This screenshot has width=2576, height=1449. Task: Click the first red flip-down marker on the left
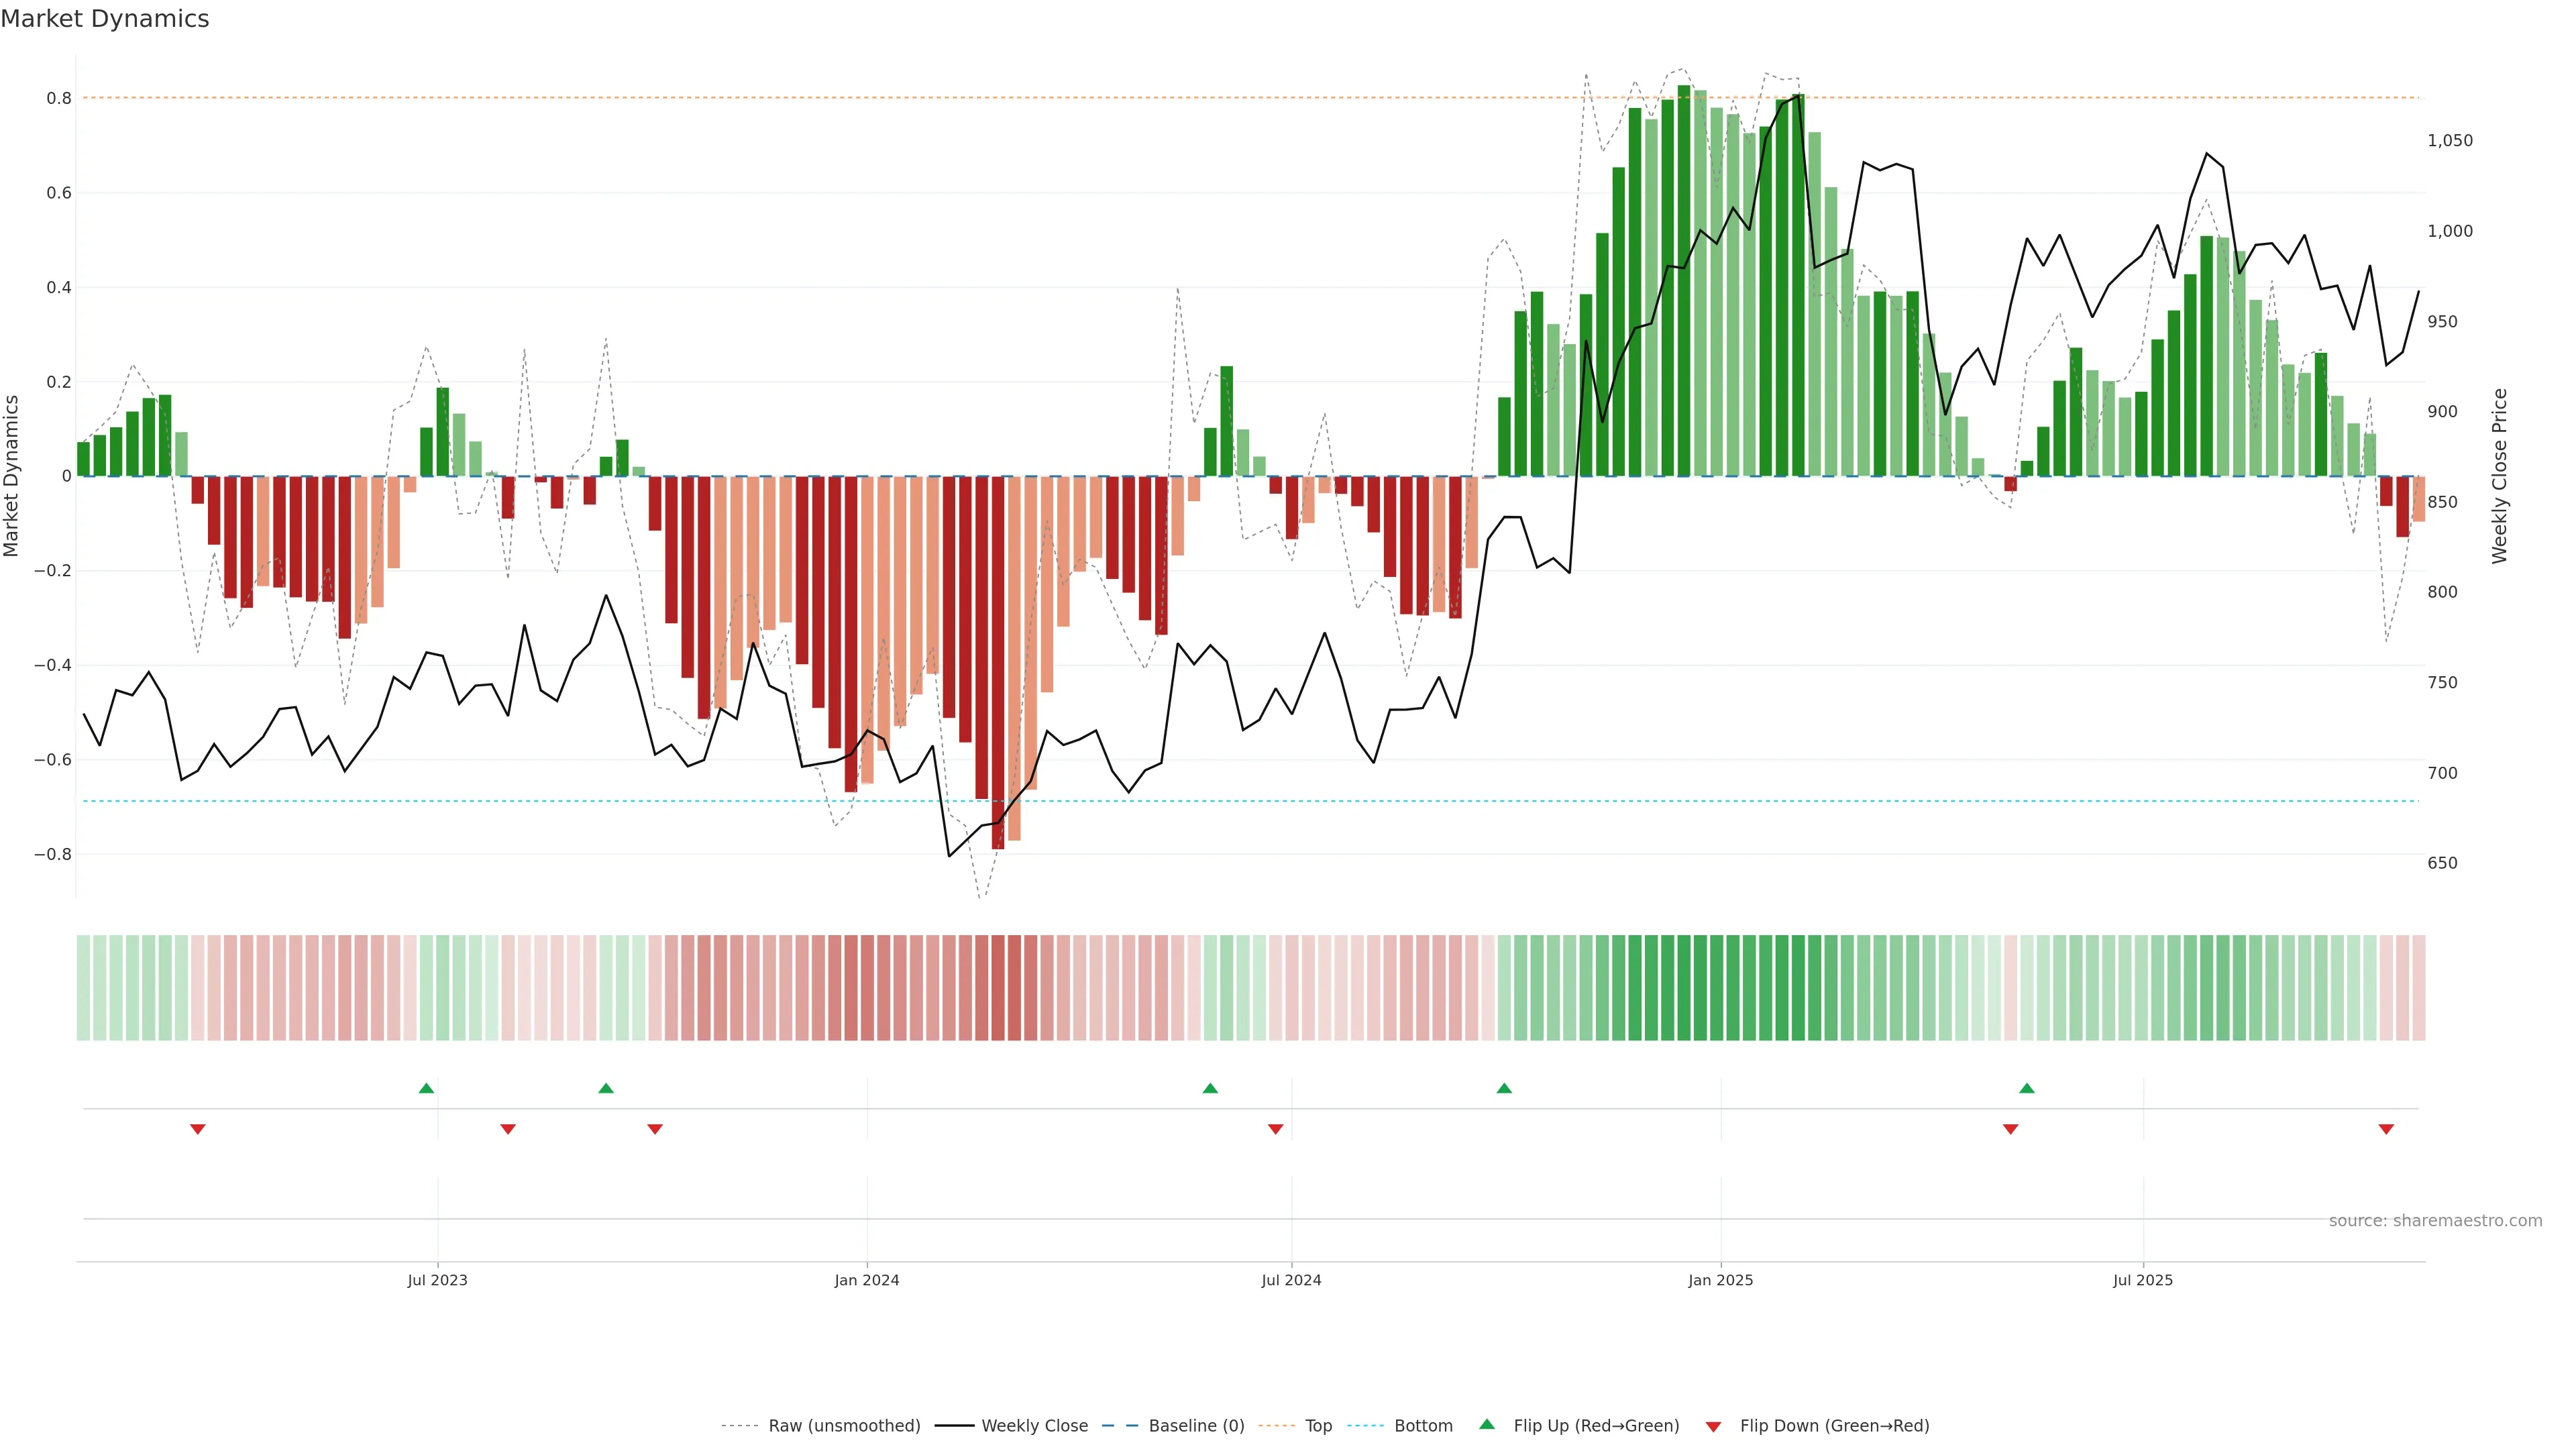tap(198, 1129)
